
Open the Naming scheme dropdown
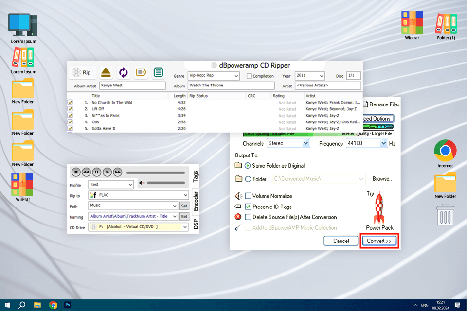[175, 216]
